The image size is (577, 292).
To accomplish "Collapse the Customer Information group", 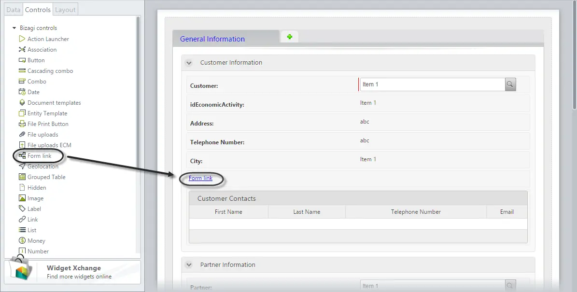I will (x=189, y=63).
